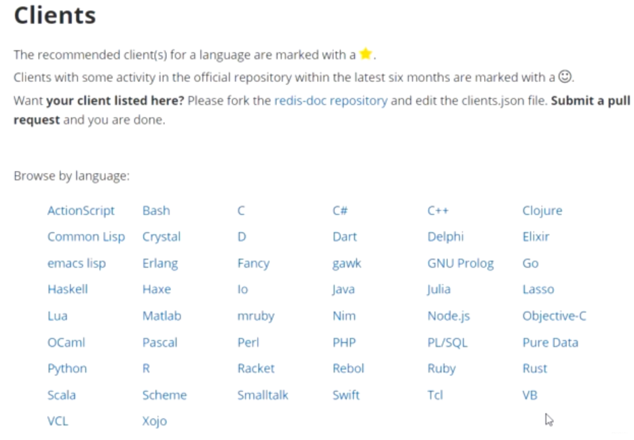Screen dimensions: 634x440
Task: Click the recommended client star icon
Action: click(x=365, y=54)
